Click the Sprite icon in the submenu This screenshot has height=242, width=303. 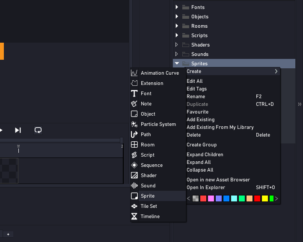tap(134, 196)
